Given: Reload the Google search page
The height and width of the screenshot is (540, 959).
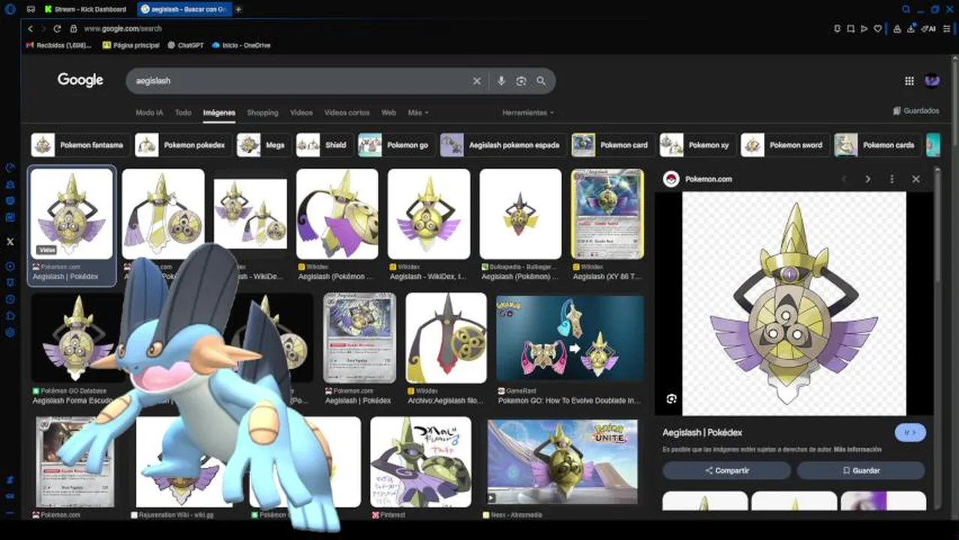Looking at the screenshot, I should [57, 28].
